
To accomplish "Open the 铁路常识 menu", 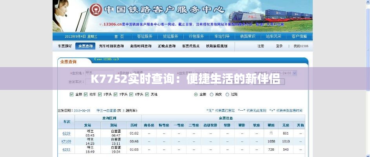I will pyautogui.click(x=248, y=37).
